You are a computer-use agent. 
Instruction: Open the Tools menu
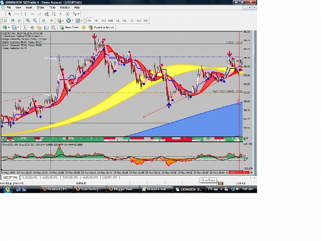[52, 7]
